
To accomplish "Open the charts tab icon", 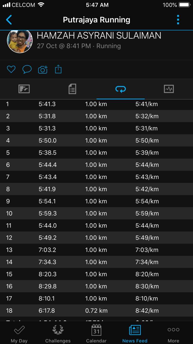I will coord(169,89).
